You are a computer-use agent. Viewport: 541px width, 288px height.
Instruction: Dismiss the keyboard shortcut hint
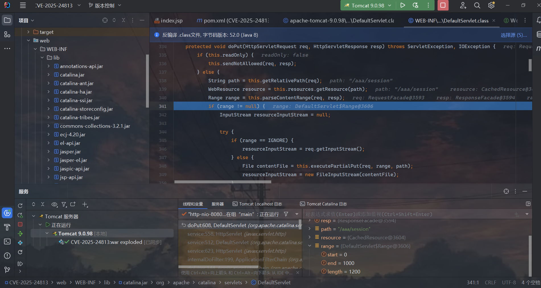[298, 273]
